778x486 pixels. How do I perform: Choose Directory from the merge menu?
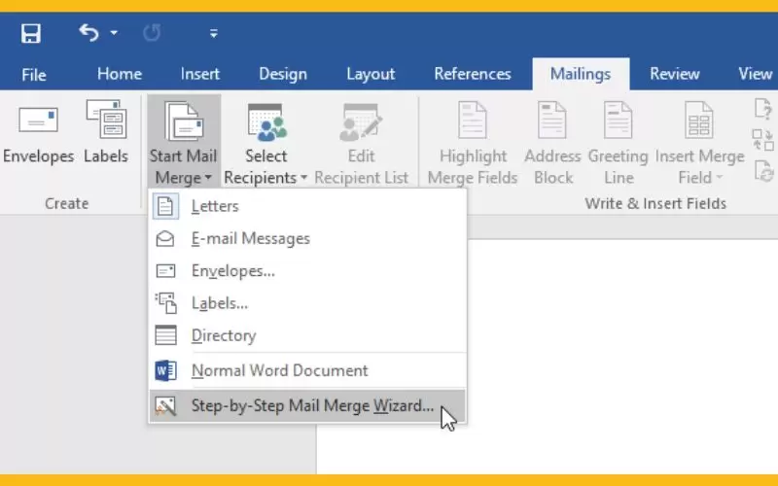tap(307, 335)
